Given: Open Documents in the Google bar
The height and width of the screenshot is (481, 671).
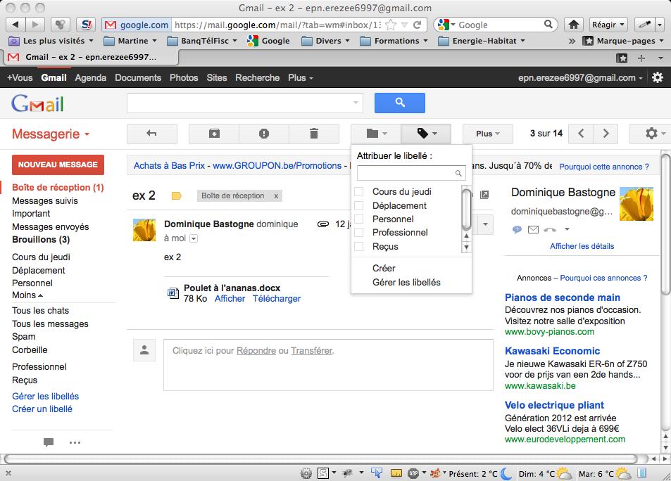Looking at the screenshot, I should coord(138,77).
